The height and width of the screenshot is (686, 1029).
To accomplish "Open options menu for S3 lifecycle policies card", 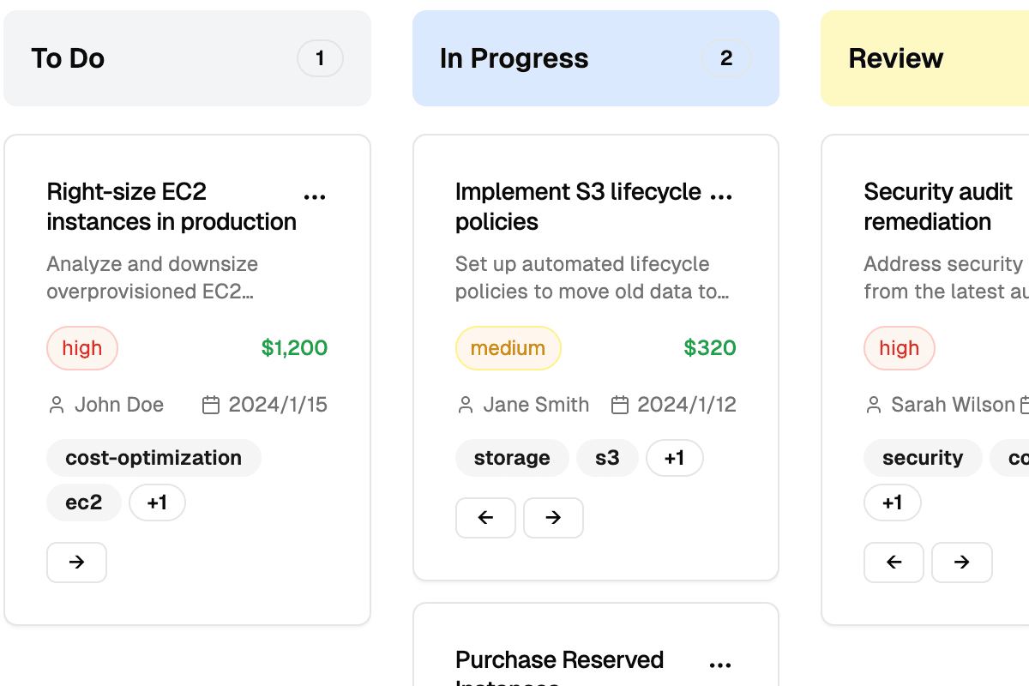I will pos(721,196).
